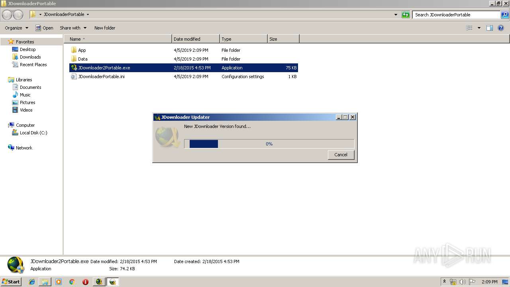The height and width of the screenshot is (287, 510).
Task: Click the search magnifier icon
Action: point(505,15)
